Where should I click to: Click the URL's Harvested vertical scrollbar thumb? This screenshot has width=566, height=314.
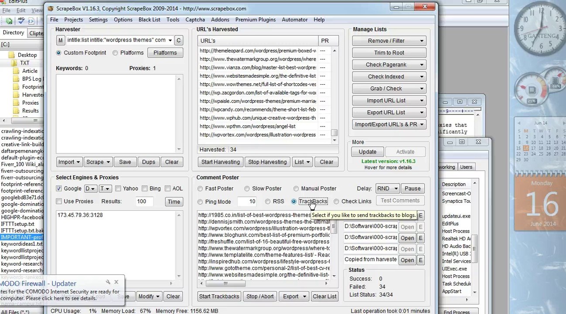(334, 133)
